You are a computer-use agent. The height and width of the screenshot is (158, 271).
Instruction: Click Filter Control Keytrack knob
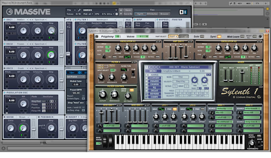coord(128,96)
